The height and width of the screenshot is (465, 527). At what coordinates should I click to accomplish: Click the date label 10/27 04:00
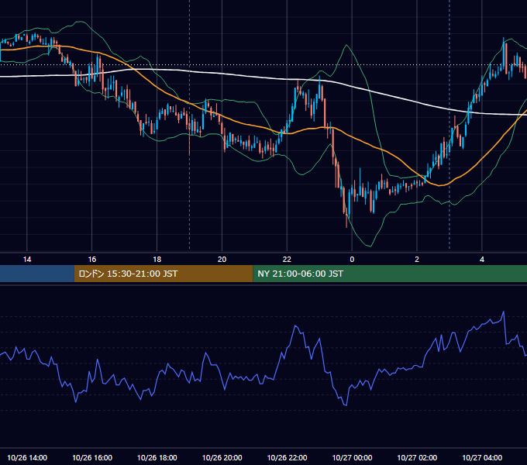tap(482, 457)
